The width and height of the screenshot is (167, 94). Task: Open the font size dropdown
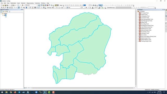(x=85, y=8)
